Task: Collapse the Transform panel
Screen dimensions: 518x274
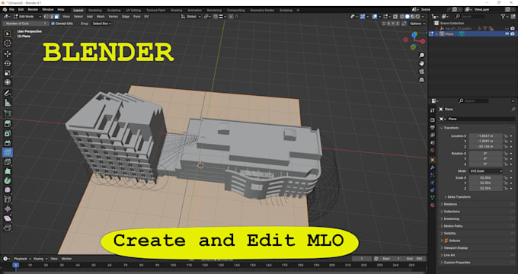Action: [451, 128]
